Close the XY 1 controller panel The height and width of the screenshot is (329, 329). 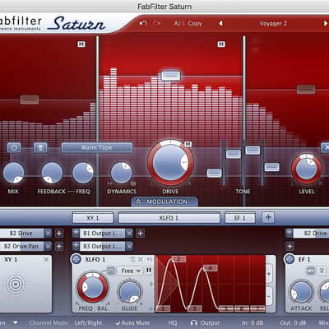click(x=46, y=259)
